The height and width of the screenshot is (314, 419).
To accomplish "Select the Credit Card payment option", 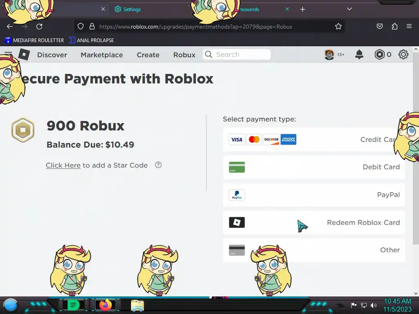I will point(314,139).
